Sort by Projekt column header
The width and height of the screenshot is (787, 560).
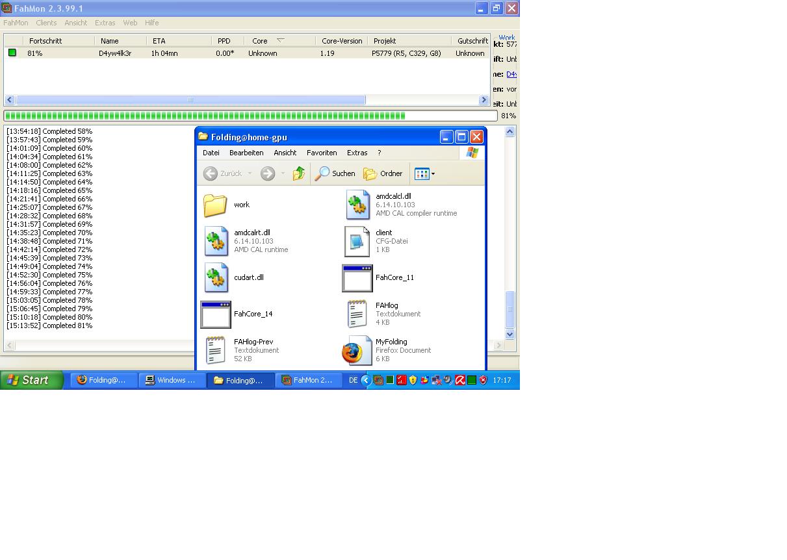[x=410, y=40]
